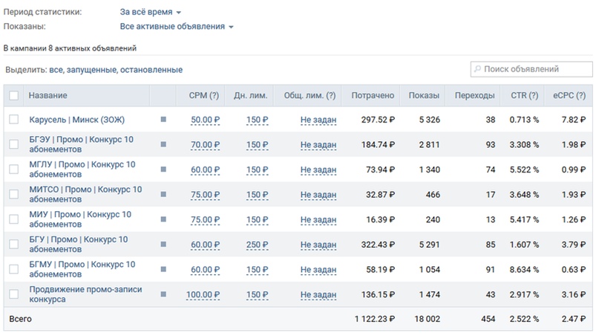
Task: Sort table by CTR column header
Action: pyautogui.click(x=523, y=95)
